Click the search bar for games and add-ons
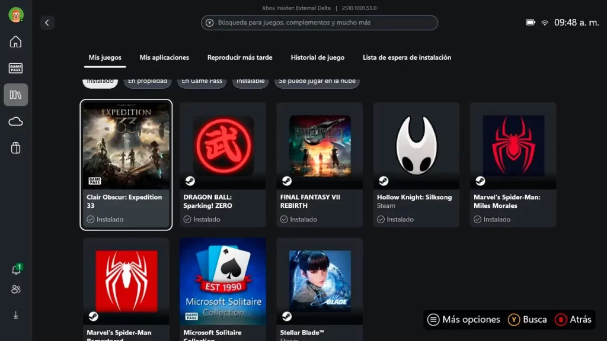Image resolution: width=607 pixels, height=341 pixels. 319,22
